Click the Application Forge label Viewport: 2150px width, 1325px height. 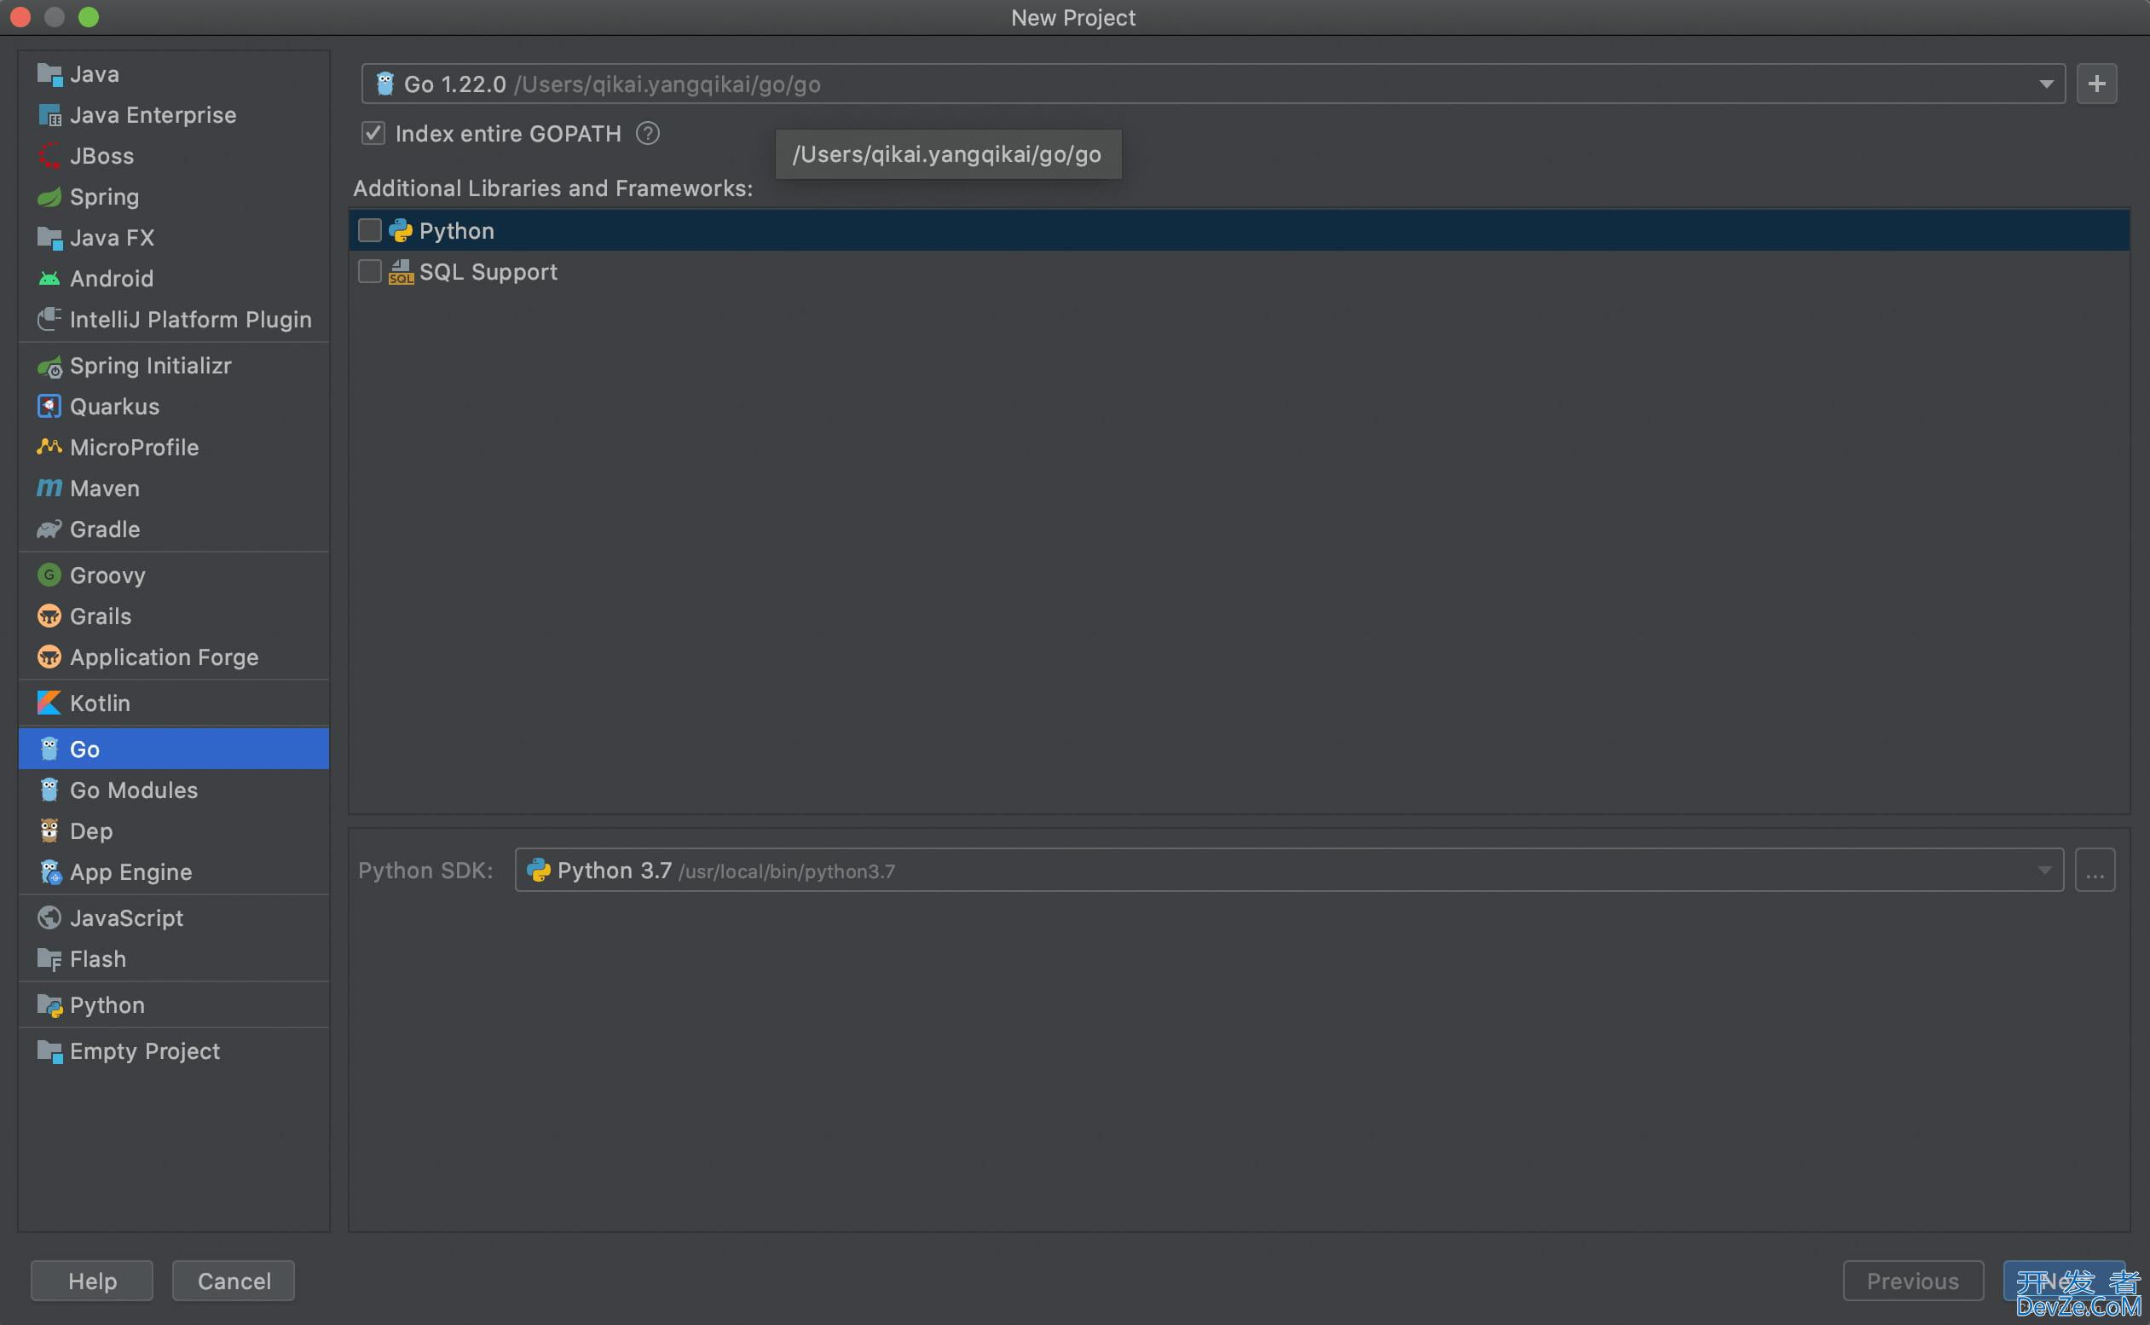coord(164,657)
